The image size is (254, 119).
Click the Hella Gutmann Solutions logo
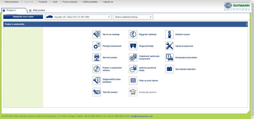pyautogui.click(x=237, y=7)
